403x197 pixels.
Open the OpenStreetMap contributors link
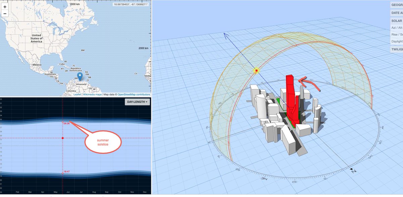pos(134,94)
